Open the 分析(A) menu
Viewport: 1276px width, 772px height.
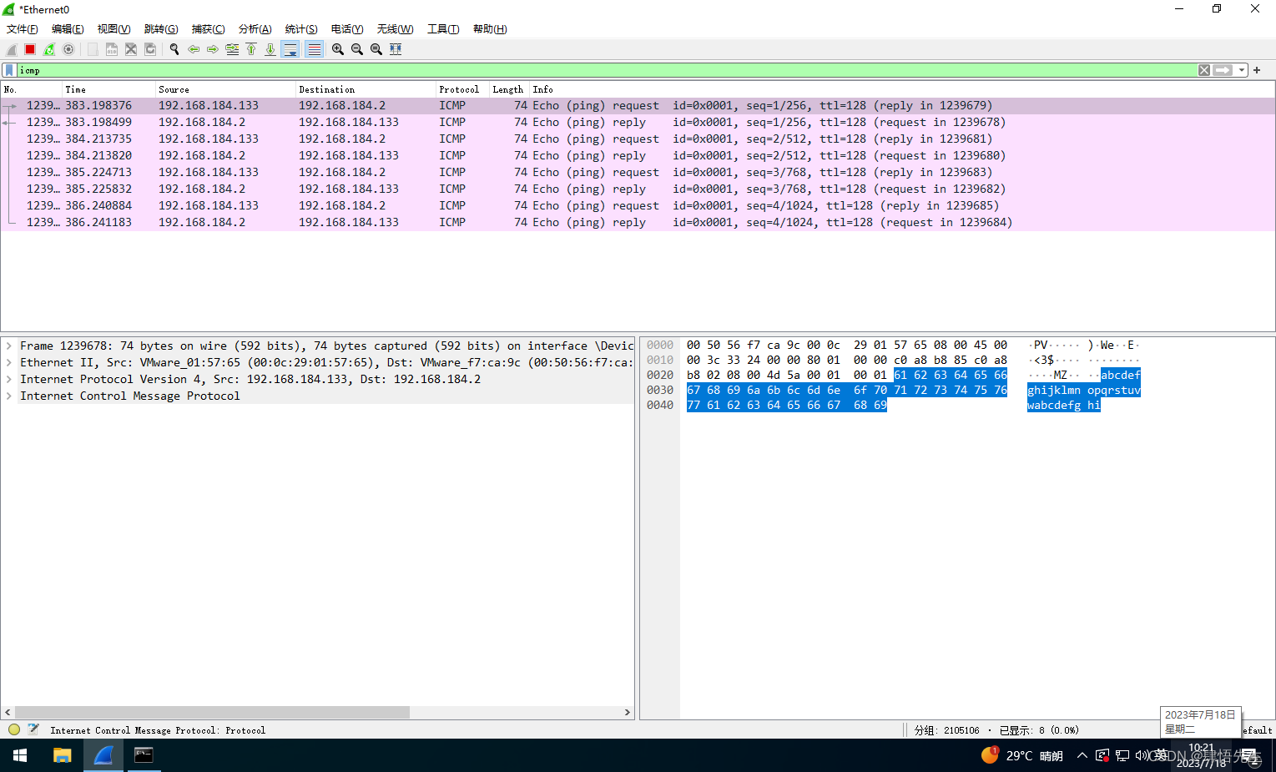tap(255, 29)
